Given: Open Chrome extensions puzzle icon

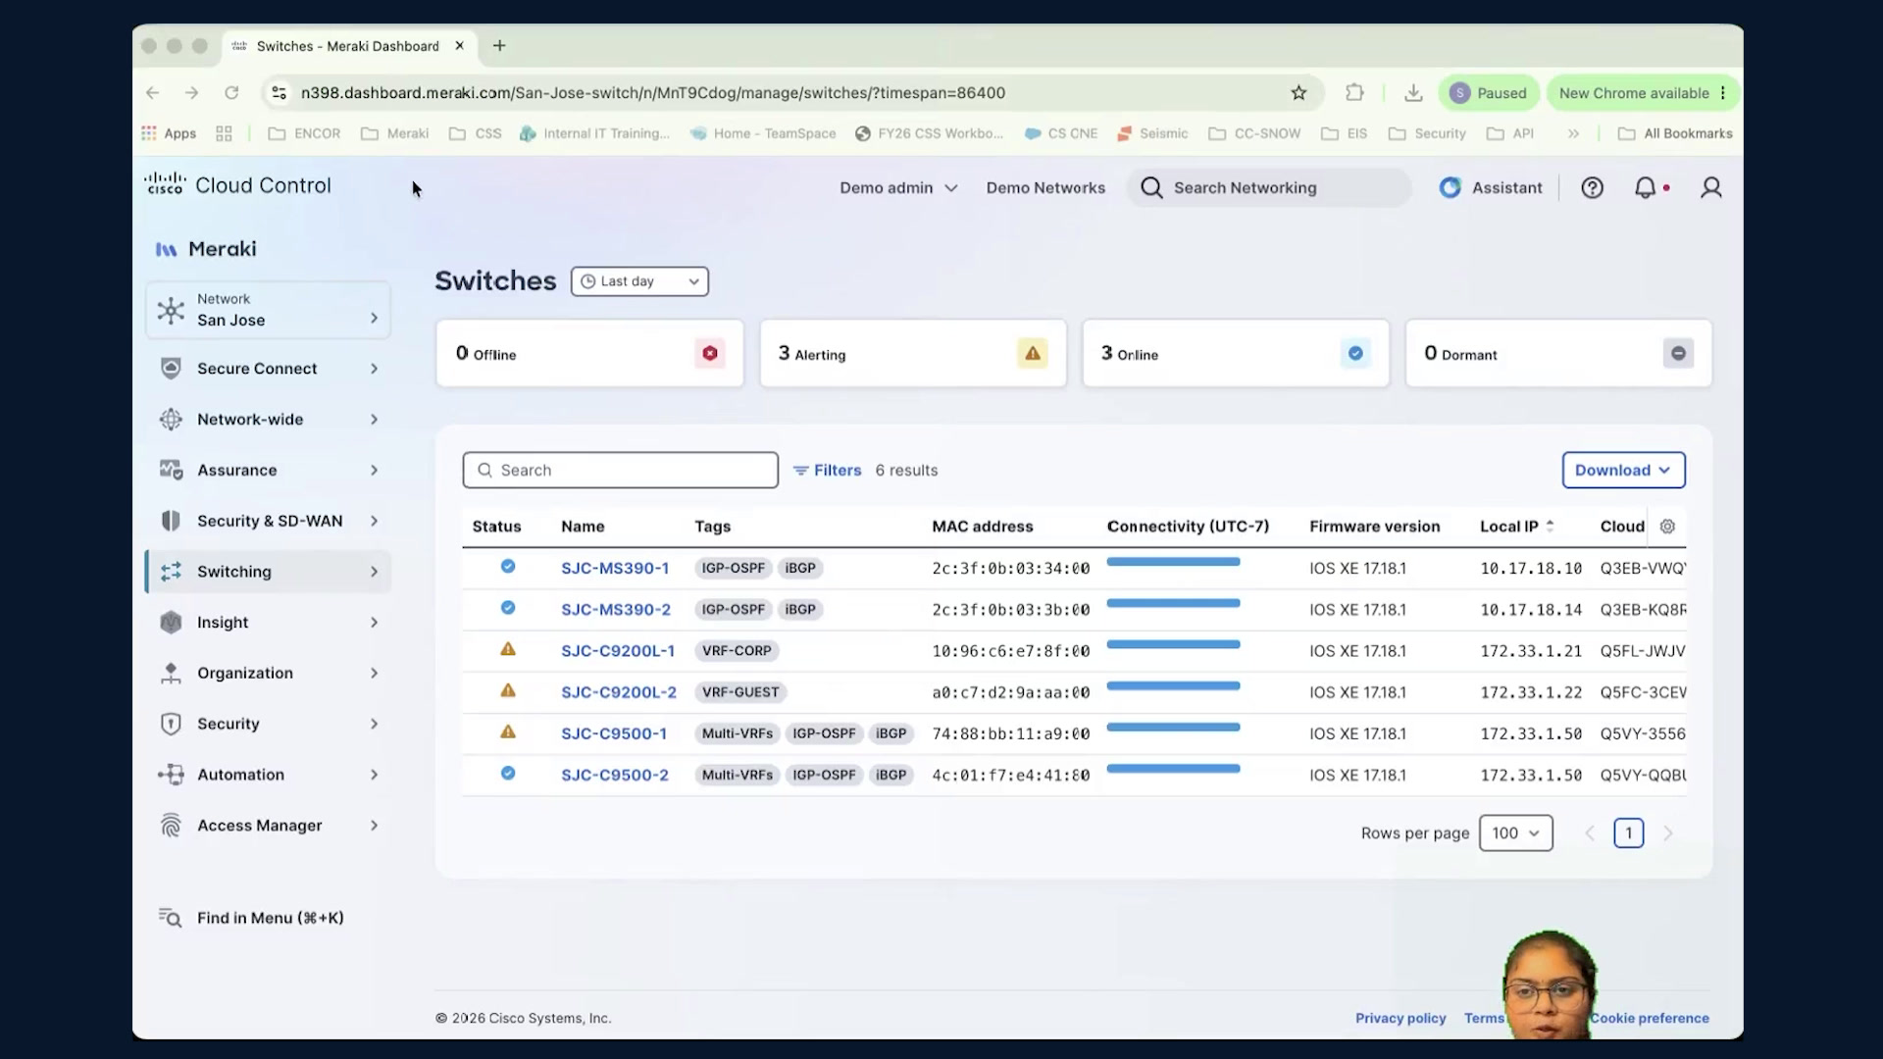Looking at the screenshot, I should pos(1354,93).
